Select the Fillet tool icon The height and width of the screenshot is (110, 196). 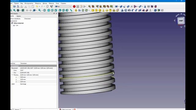pyautogui.click(x=133, y=10)
